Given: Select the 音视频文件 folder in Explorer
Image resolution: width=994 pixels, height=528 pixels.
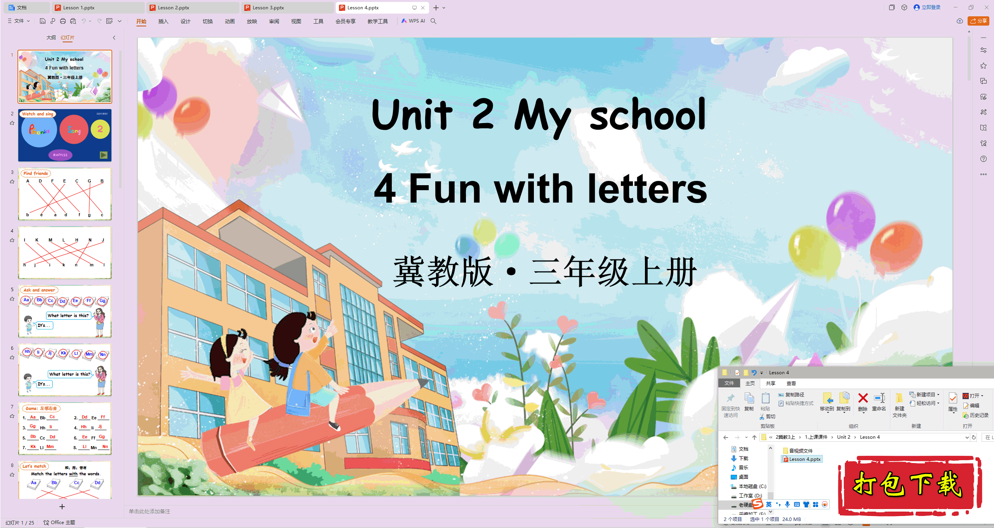Looking at the screenshot, I should (798, 451).
